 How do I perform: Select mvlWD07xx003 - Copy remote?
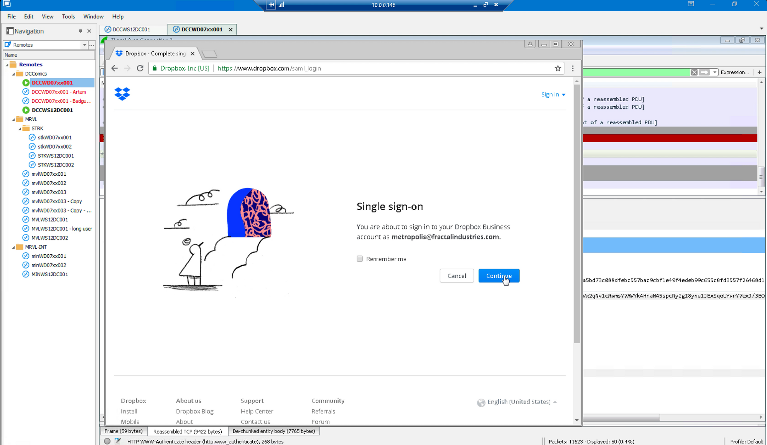click(x=57, y=201)
